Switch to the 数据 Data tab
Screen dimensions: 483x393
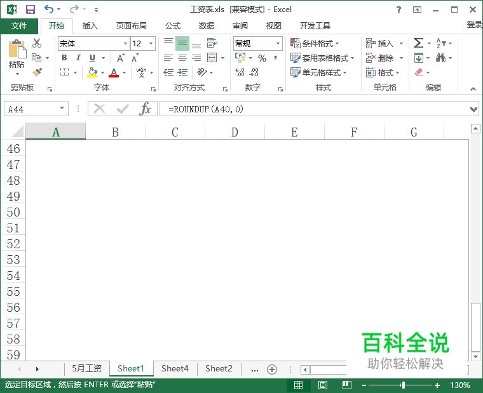[x=207, y=26]
